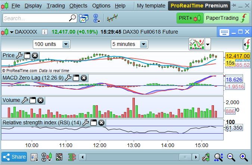Image resolution: width=252 pixels, height=165 pixels.
Task: Click the main application candlestick logo
Action: click(x=4, y=6)
